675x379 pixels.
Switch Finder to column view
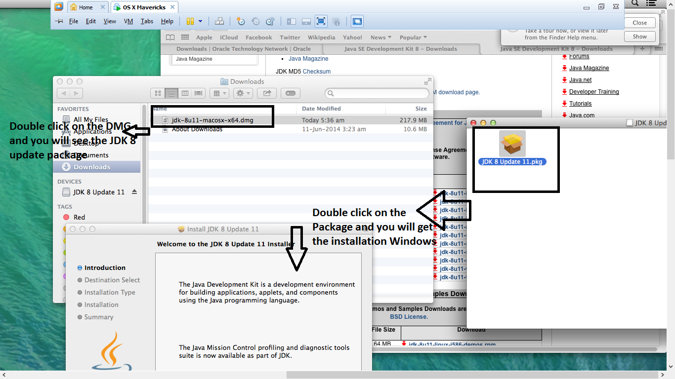click(x=185, y=93)
